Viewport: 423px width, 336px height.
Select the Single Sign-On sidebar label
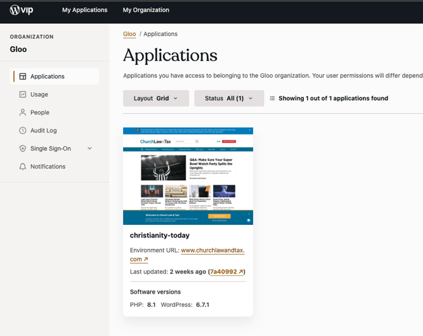(x=51, y=148)
